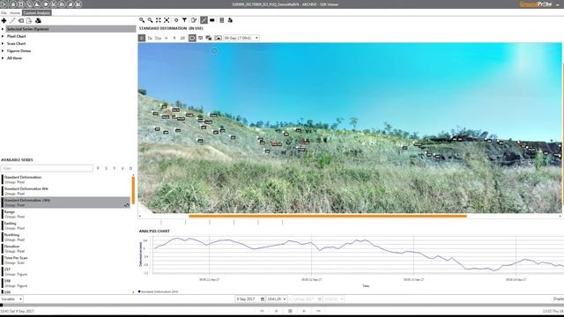Toggle the P filter letter in Available Series

pyautogui.click(x=98, y=168)
